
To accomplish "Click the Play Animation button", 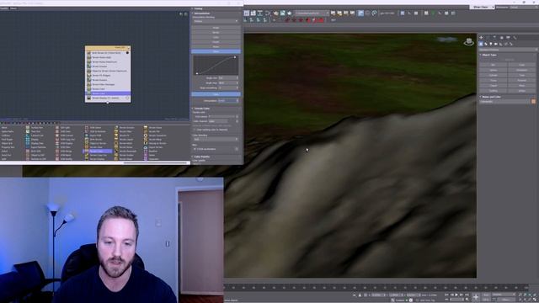I will click(x=456, y=295).
